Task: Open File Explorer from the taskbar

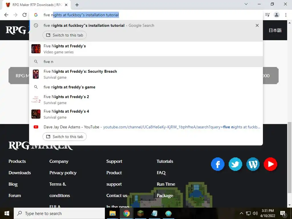Action: point(112,213)
